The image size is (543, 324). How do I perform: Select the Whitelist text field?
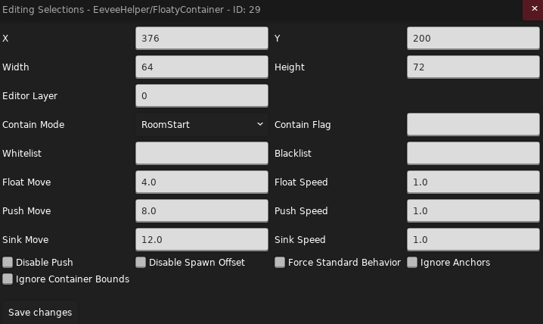point(202,153)
